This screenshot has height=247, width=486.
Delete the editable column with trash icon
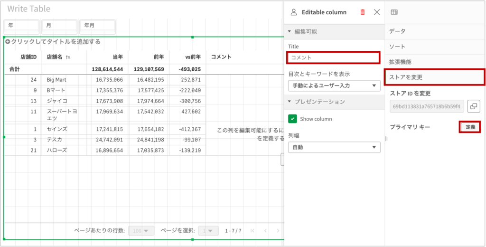[x=363, y=12]
